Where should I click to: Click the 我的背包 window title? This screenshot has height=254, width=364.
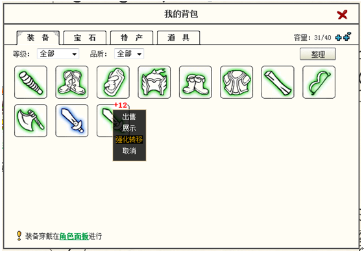[x=181, y=14]
